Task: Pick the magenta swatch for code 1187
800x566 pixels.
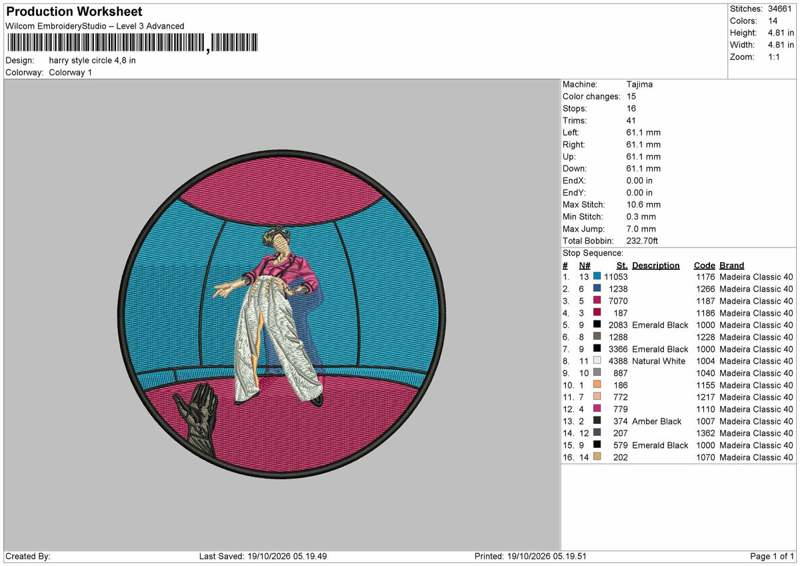Action: click(x=597, y=301)
